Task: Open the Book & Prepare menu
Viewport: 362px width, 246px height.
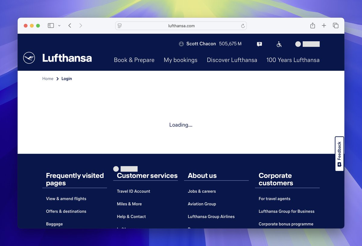Action: click(x=134, y=60)
